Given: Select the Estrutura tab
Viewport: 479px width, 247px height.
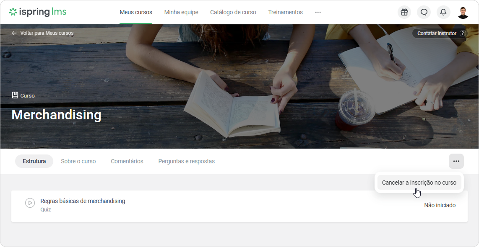Looking at the screenshot, I should click(x=34, y=161).
